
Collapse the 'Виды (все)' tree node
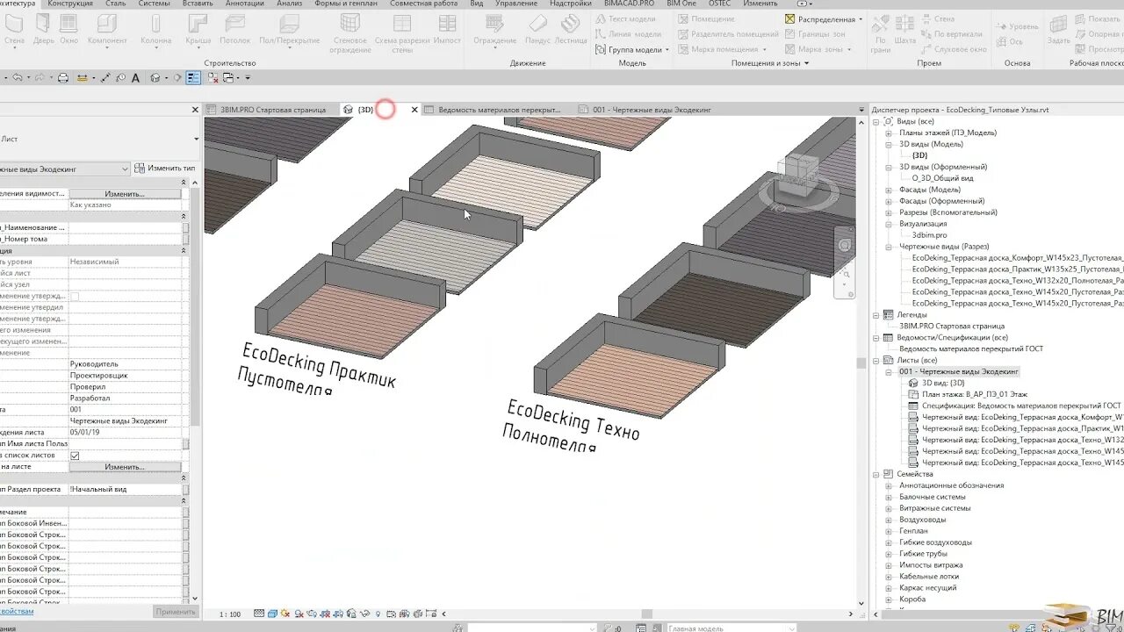876,121
